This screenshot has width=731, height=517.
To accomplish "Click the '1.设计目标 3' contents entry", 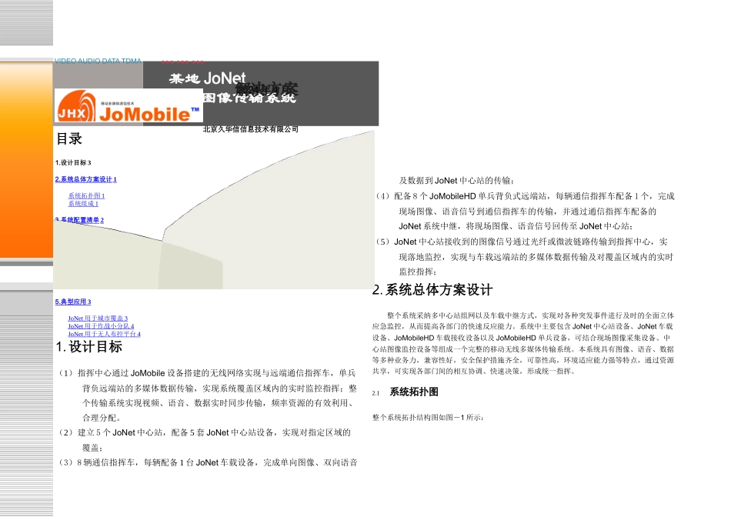I will tap(73, 162).
